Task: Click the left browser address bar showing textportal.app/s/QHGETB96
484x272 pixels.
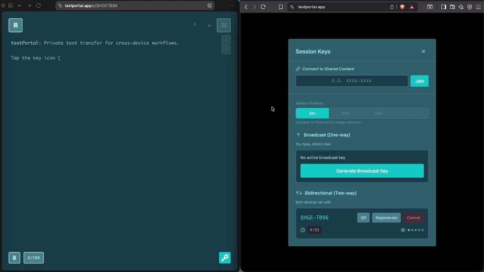Action: tap(135, 6)
